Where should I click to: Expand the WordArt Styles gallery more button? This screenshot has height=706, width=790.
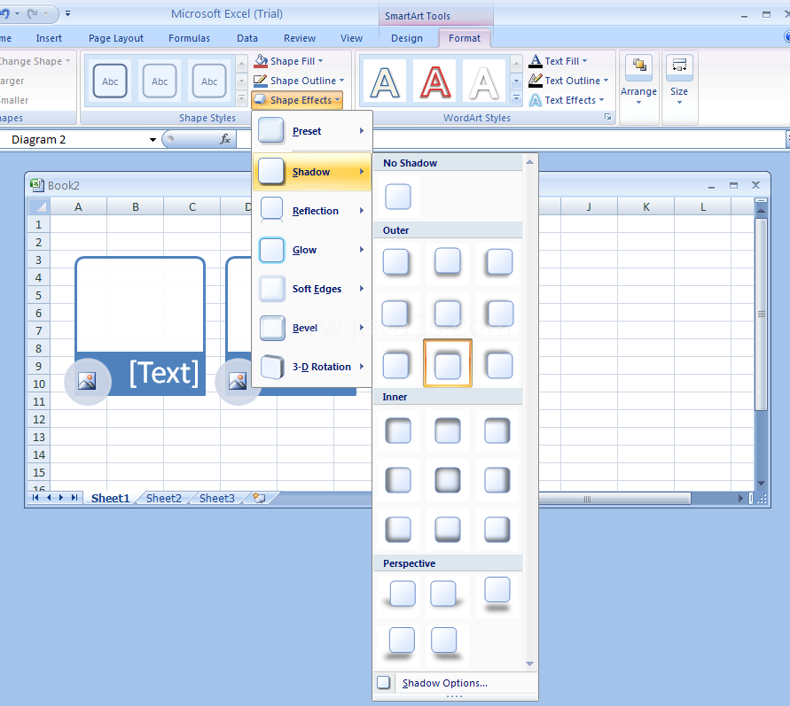point(516,98)
